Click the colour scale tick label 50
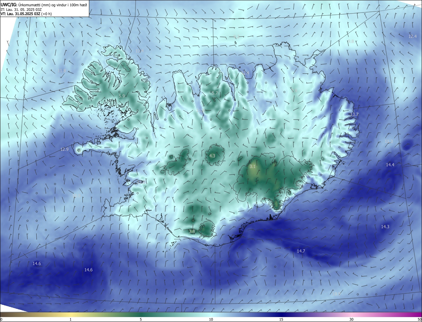The height and width of the screenshot is (322, 422). coord(419,319)
